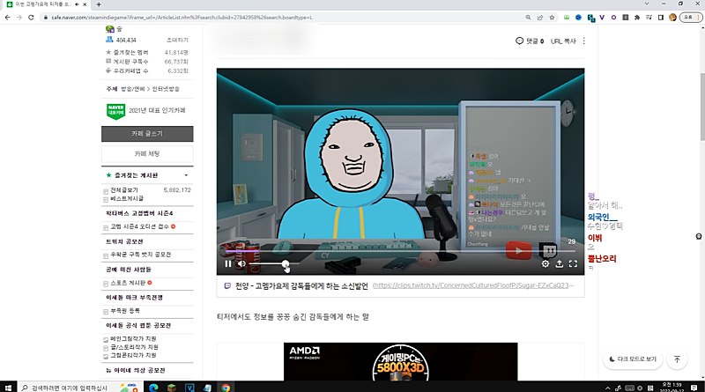Launch Microsoft Edge from the taskbar
This screenshot has width=705, height=392.
(153, 387)
